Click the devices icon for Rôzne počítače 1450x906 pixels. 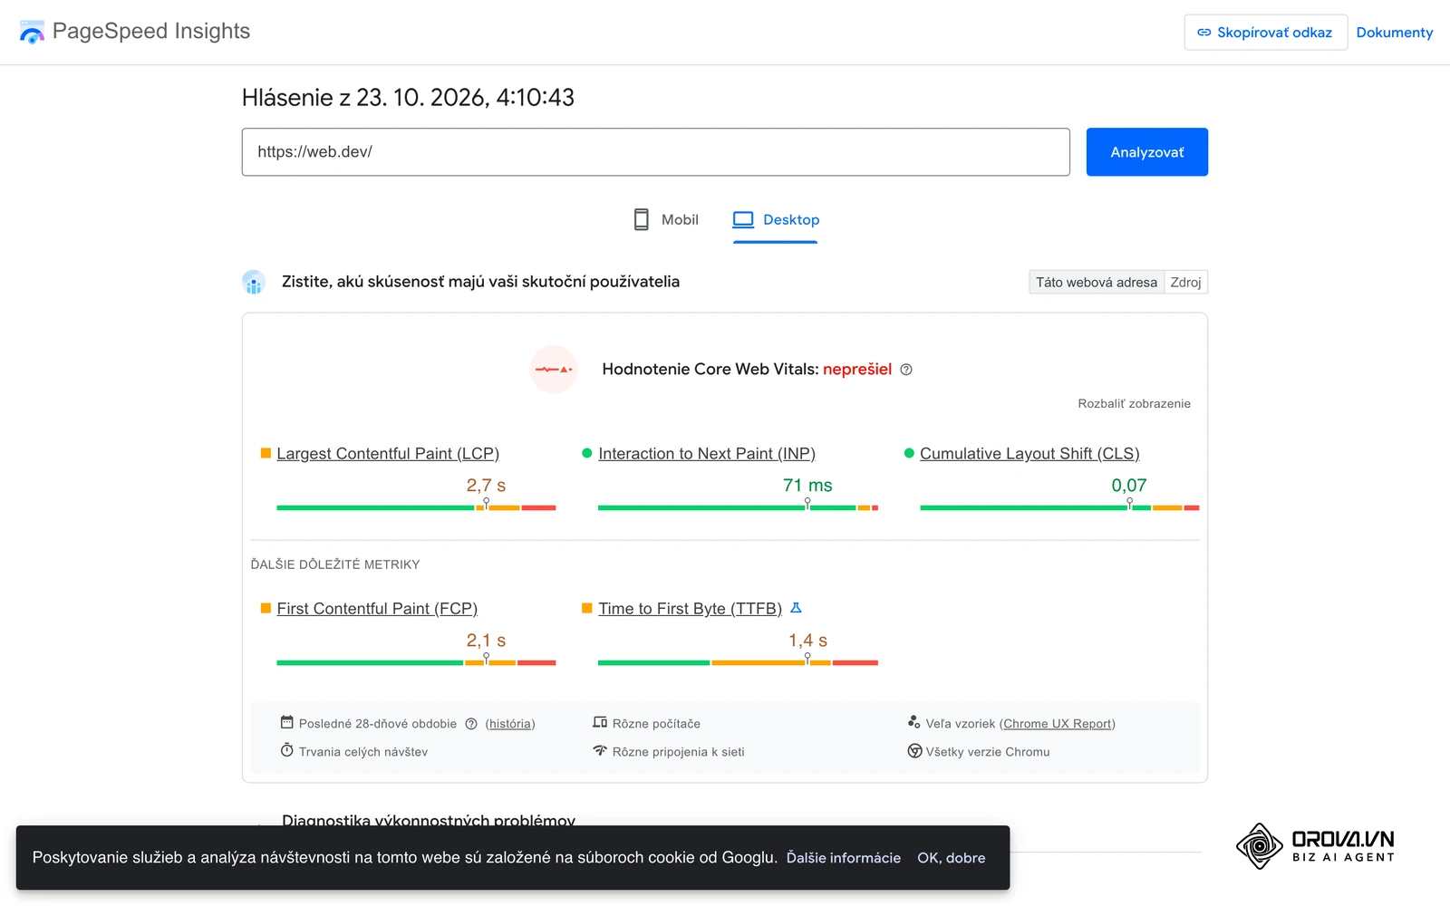(x=600, y=722)
